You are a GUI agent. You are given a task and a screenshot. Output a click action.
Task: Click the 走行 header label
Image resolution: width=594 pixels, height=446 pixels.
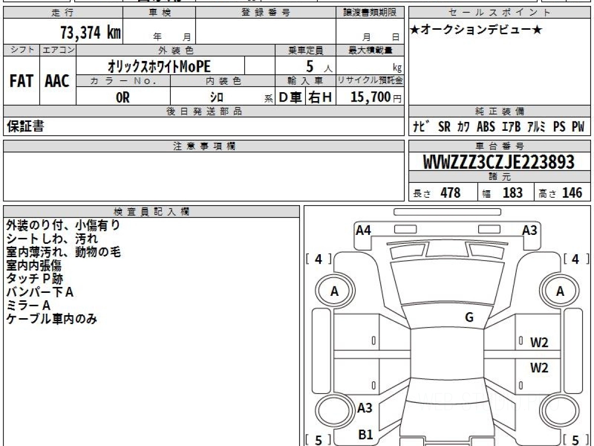(x=62, y=13)
